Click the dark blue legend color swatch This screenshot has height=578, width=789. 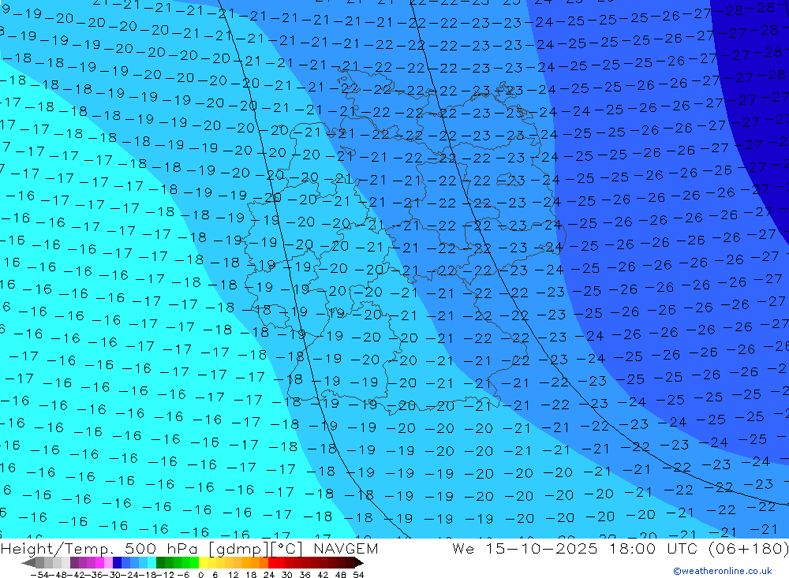coord(117,563)
